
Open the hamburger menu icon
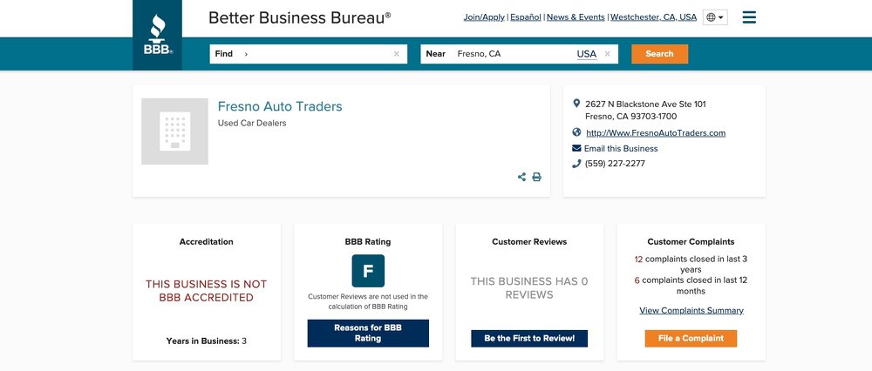point(749,17)
